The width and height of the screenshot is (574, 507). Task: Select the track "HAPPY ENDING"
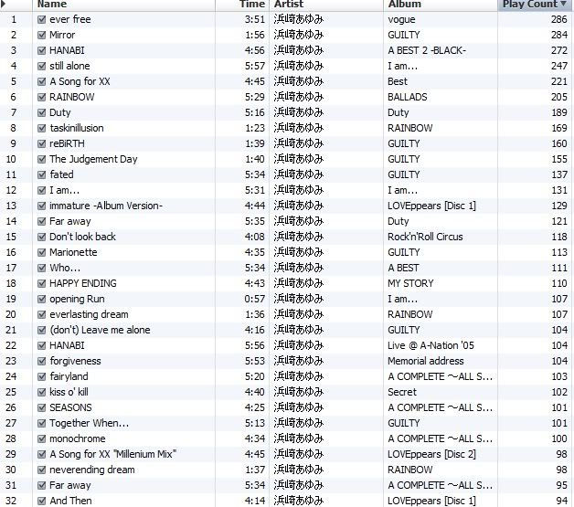[x=83, y=283]
